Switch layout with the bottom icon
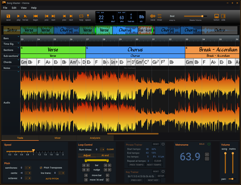Image resolution: width=241 pixels, height=185 pixels. [x=216, y=16]
